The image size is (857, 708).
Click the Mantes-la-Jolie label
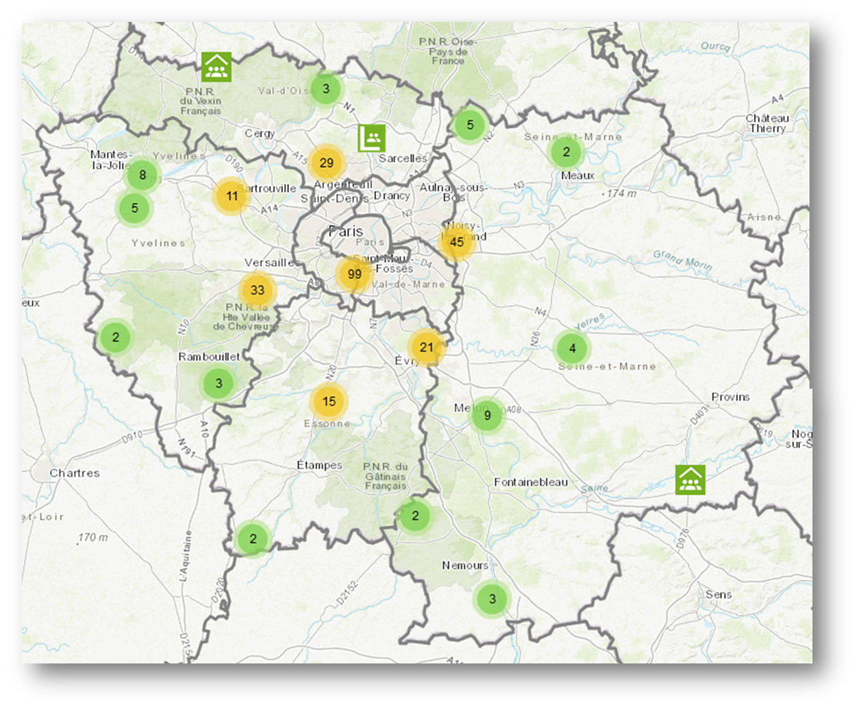pyautogui.click(x=110, y=160)
